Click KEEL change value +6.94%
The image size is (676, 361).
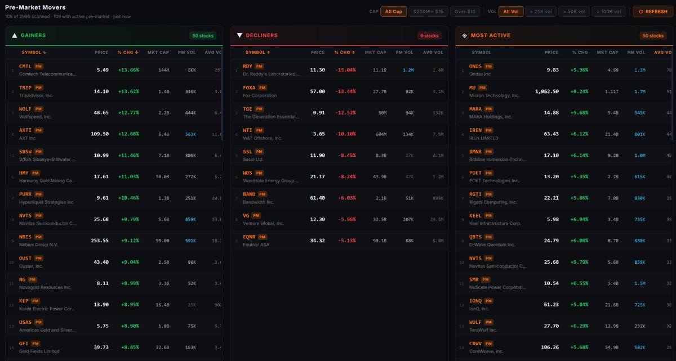tap(579, 219)
